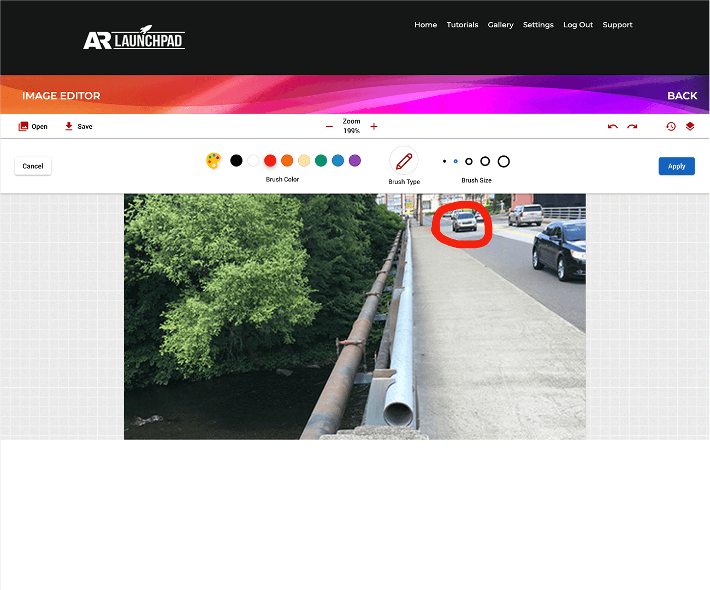Pick the white brush color

(x=253, y=161)
